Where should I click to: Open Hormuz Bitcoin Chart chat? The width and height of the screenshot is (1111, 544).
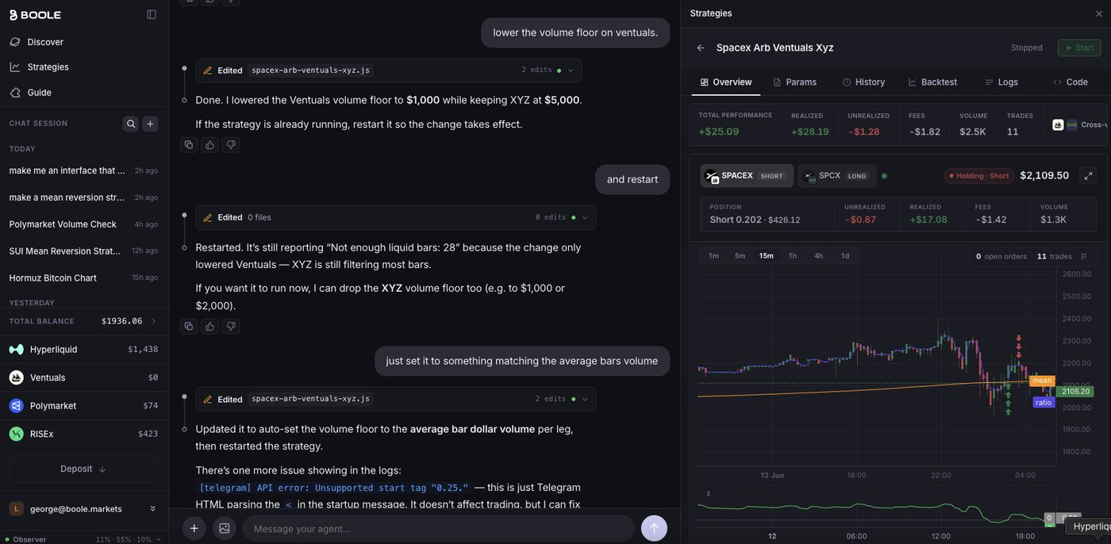(x=84, y=278)
